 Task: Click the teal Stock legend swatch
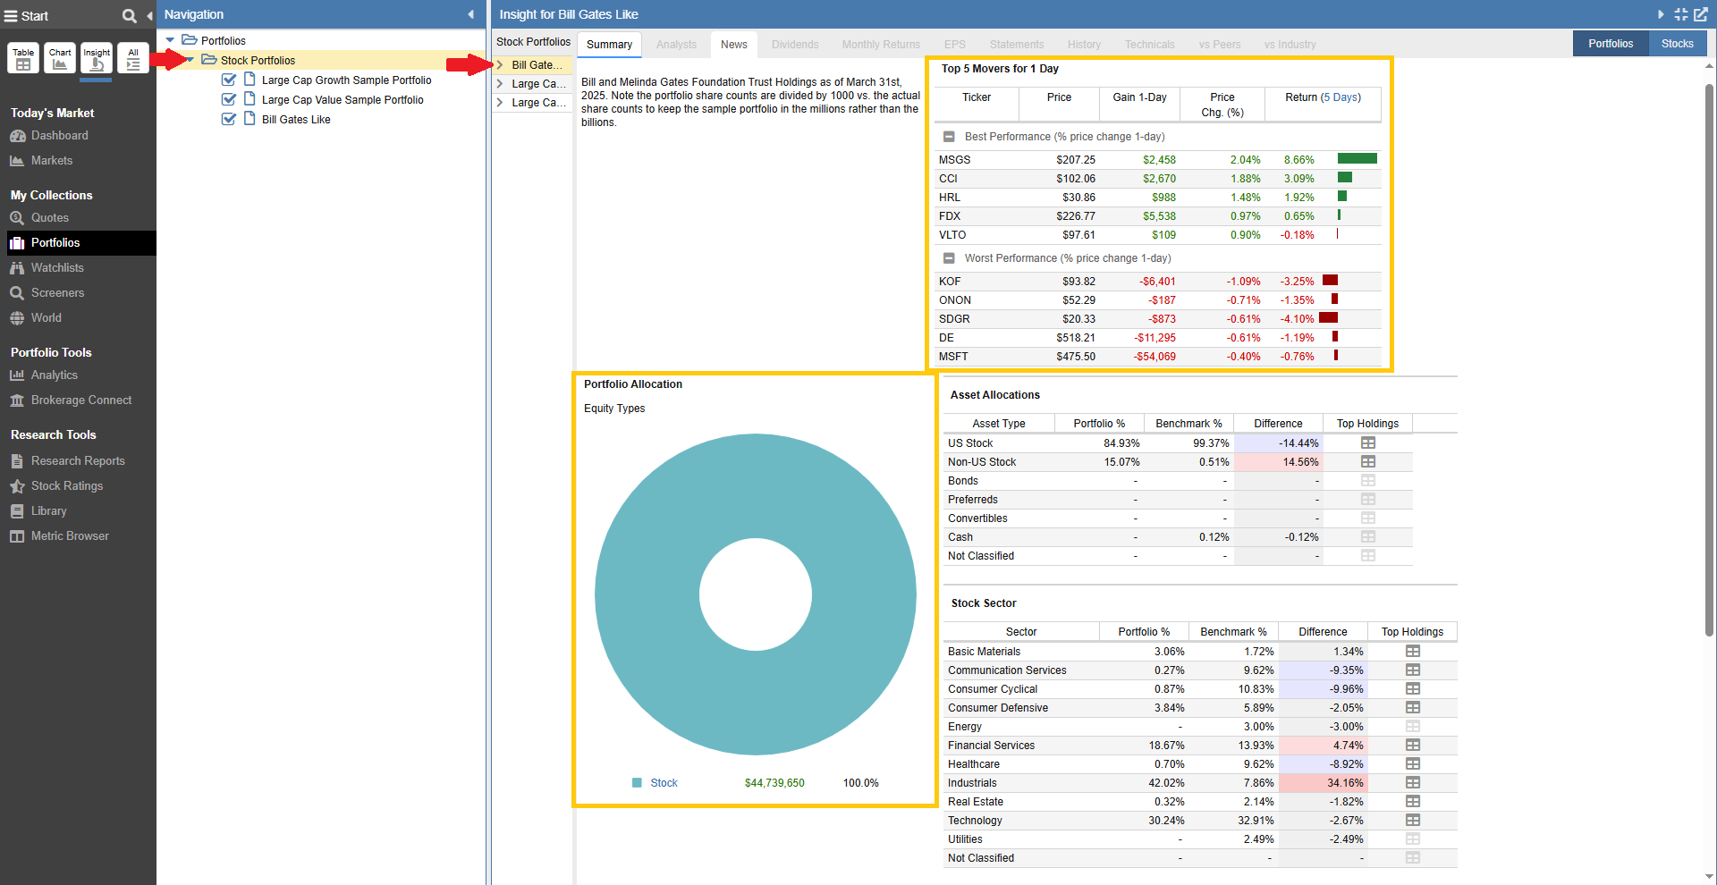(637, 783)
